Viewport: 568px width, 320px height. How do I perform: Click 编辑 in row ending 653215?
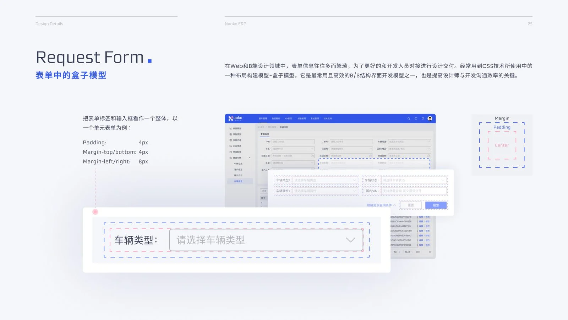tap(421, 217)
